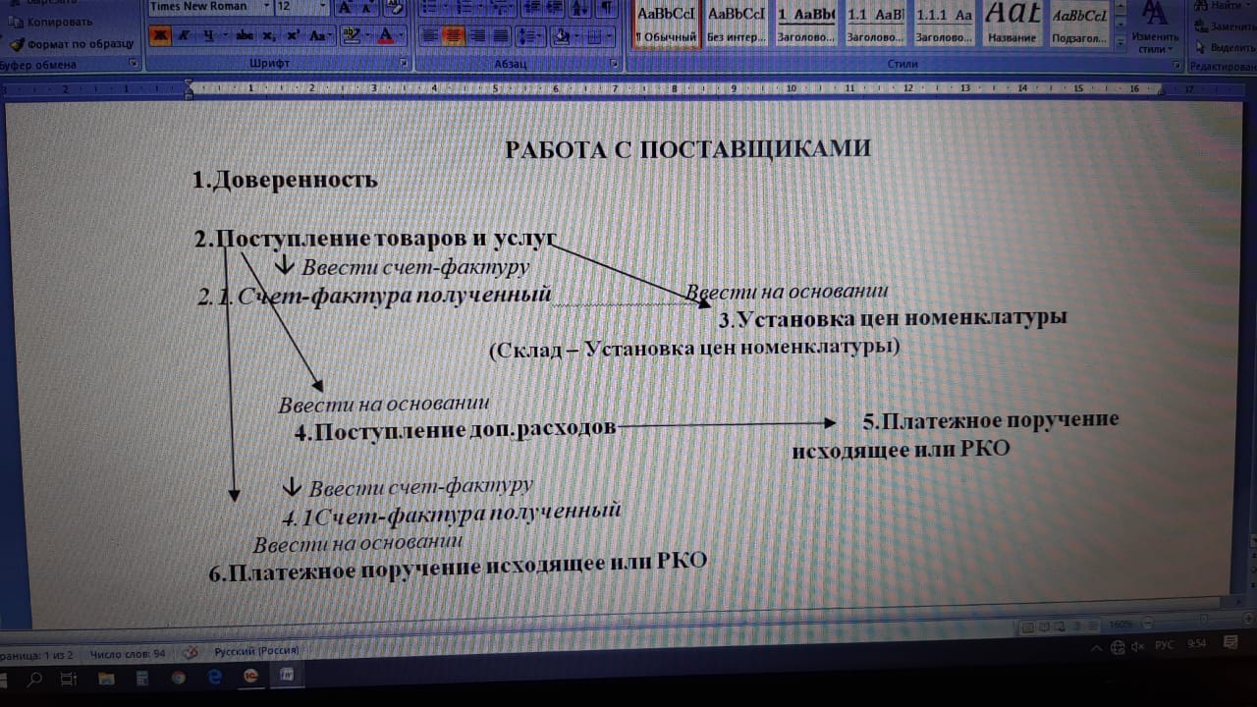The width and height of the screenshot is (1257, 707).
Task: Toggle bold formatting (Ж) in Шрифт group
Action: click(x=160, y=36)
